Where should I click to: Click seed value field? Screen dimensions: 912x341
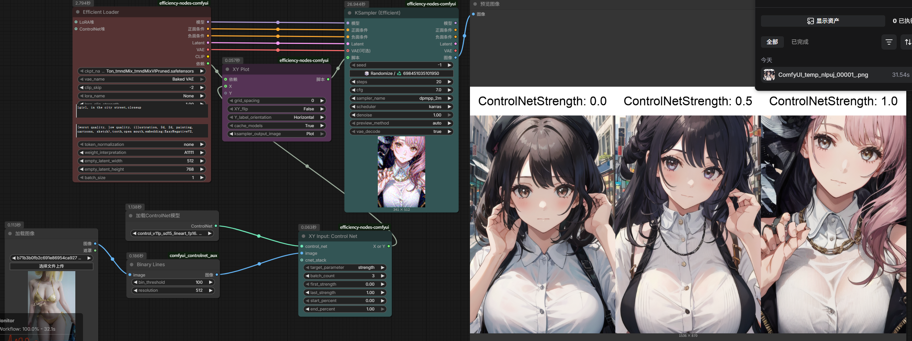(402, 65)
